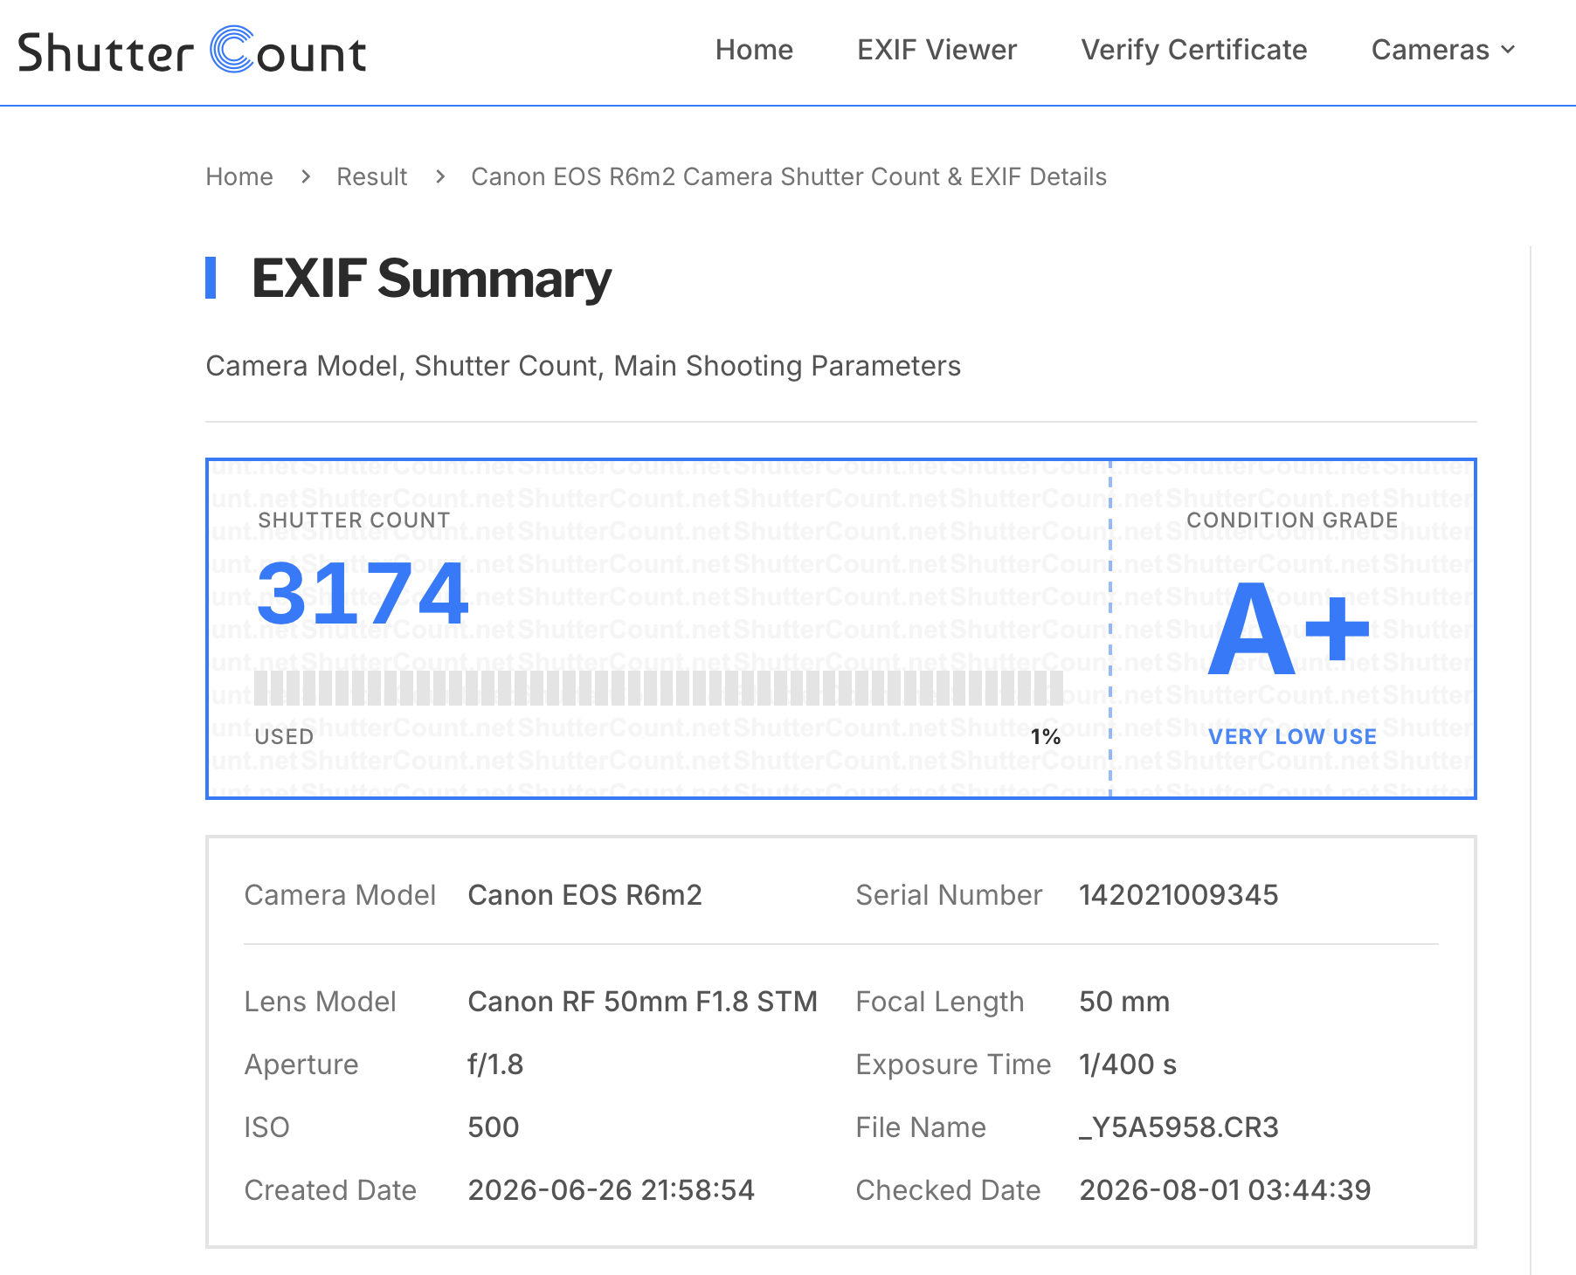This screenshot has height=1275, width=1576.
Task: Click the aperture value f/1.8
Action: (495, 1065)
